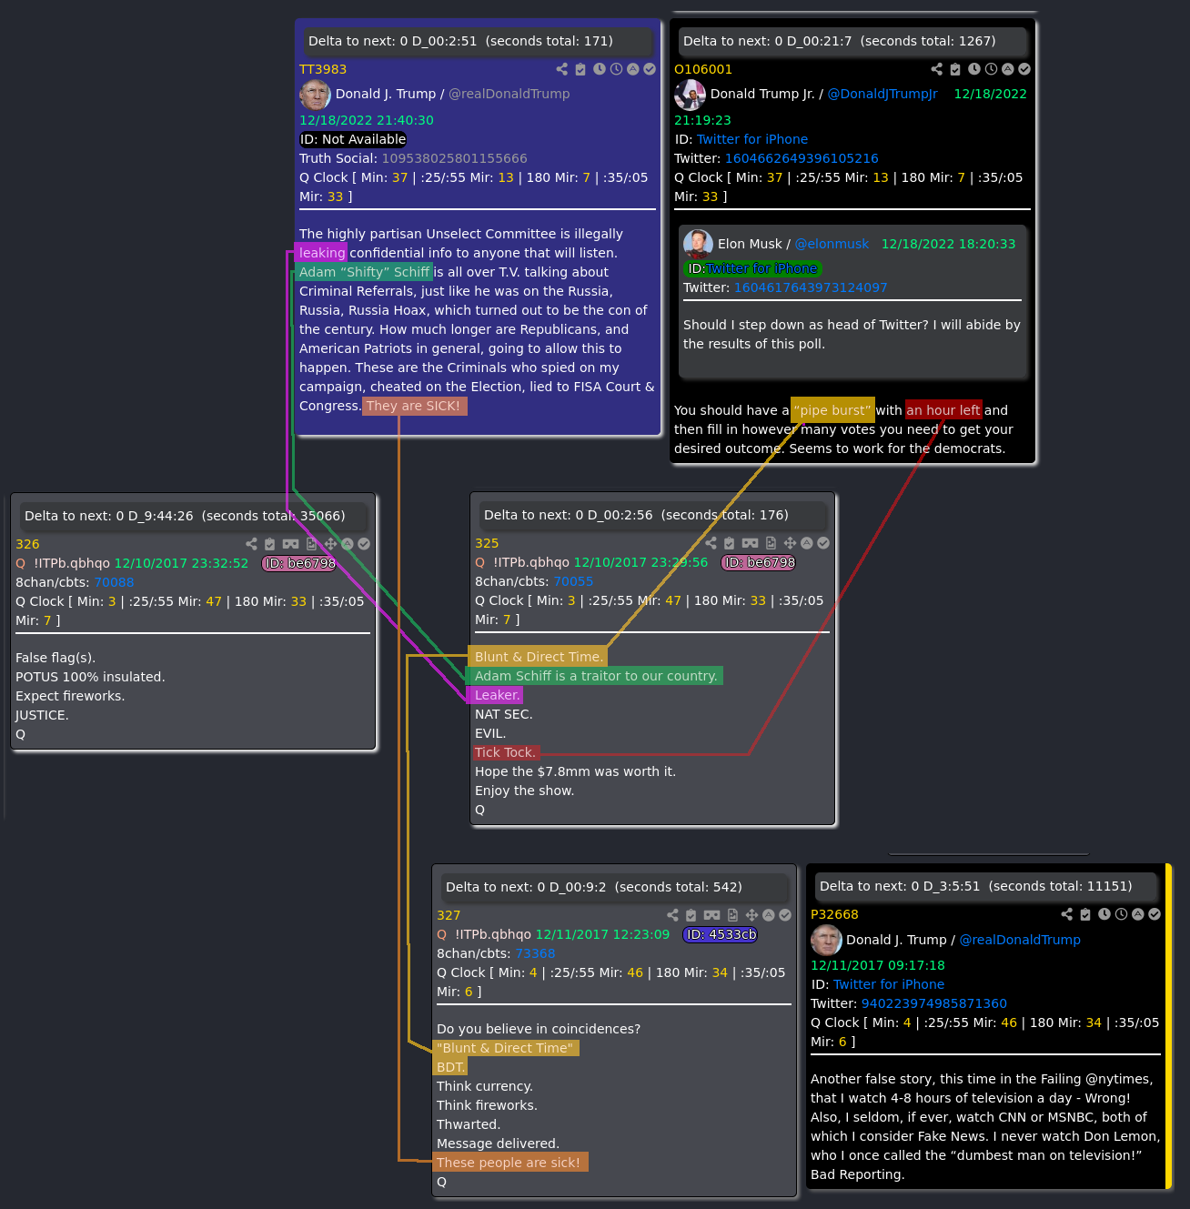Click post number TT3983
Screen dimensions: 1190x1209
coord(323,69)
